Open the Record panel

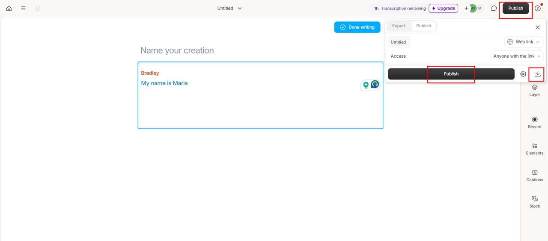click(535, 123)
